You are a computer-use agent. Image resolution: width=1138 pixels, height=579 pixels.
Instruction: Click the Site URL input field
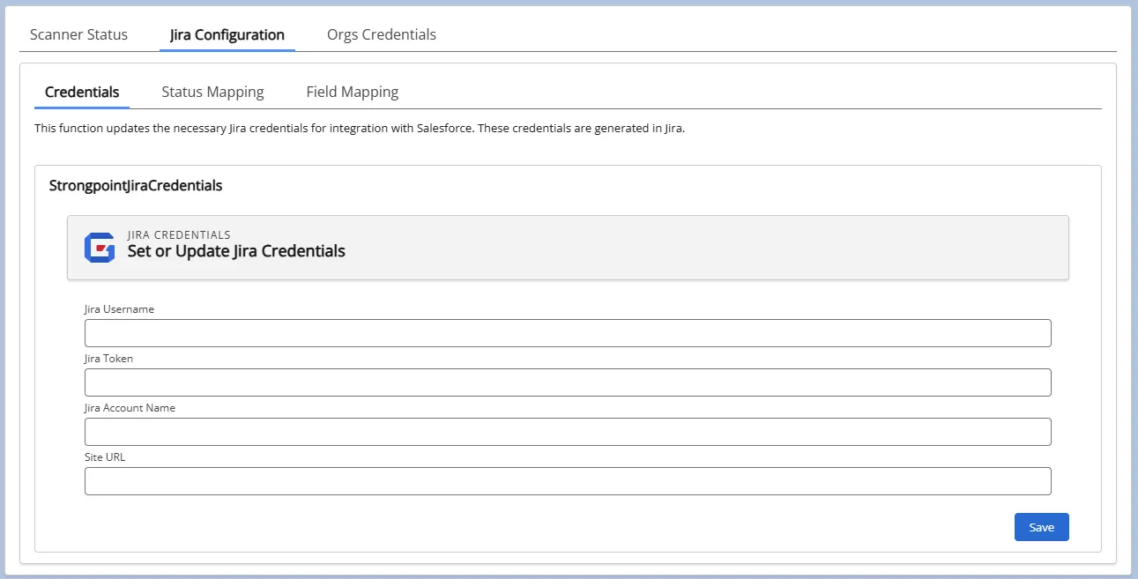point(568,481)
